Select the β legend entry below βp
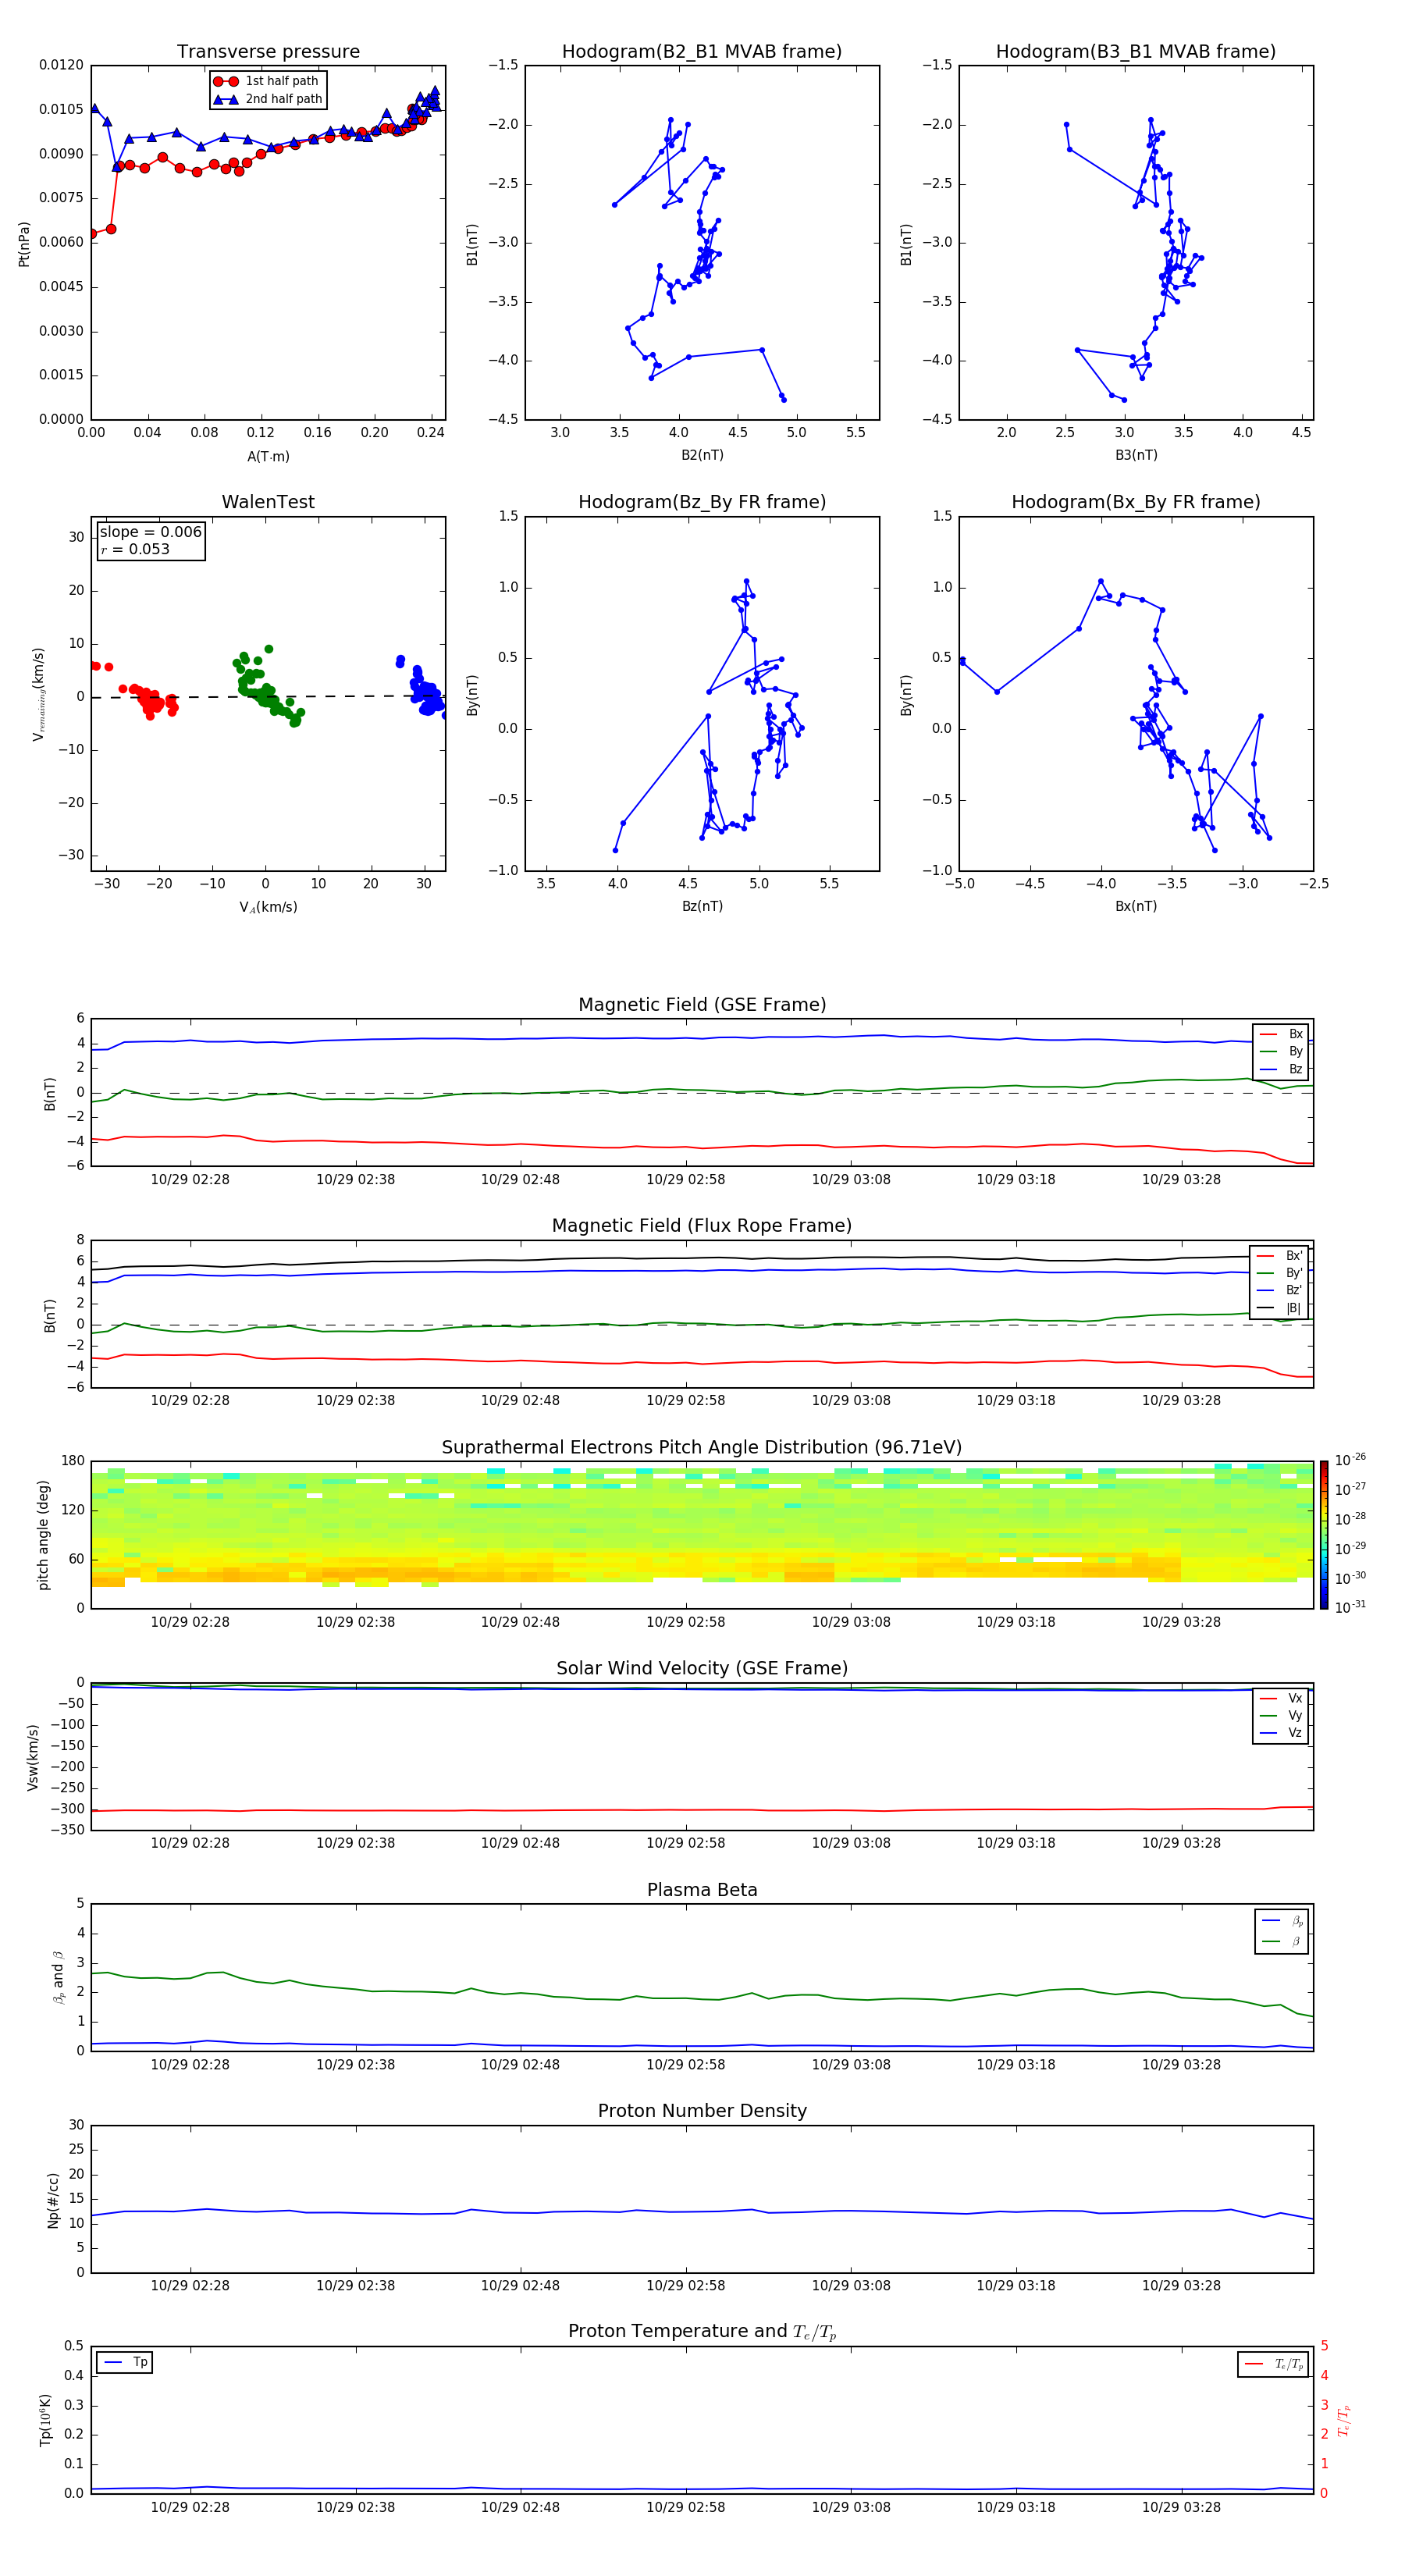1405x2576 pixels. (1282, 1941)
